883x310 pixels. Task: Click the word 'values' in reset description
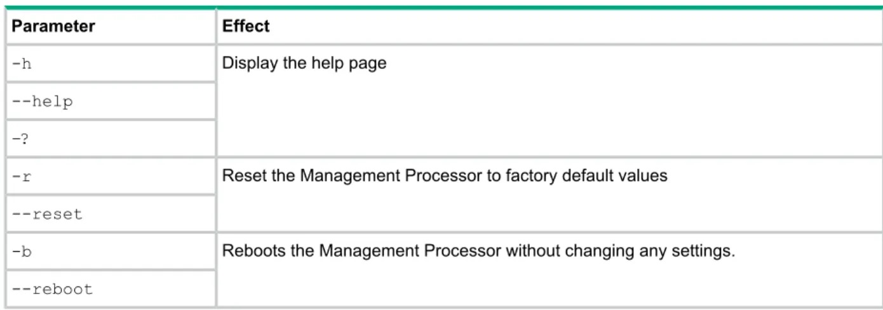click(x=646, y=176)
